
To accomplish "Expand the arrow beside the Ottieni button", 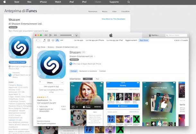I will [62, 83].
